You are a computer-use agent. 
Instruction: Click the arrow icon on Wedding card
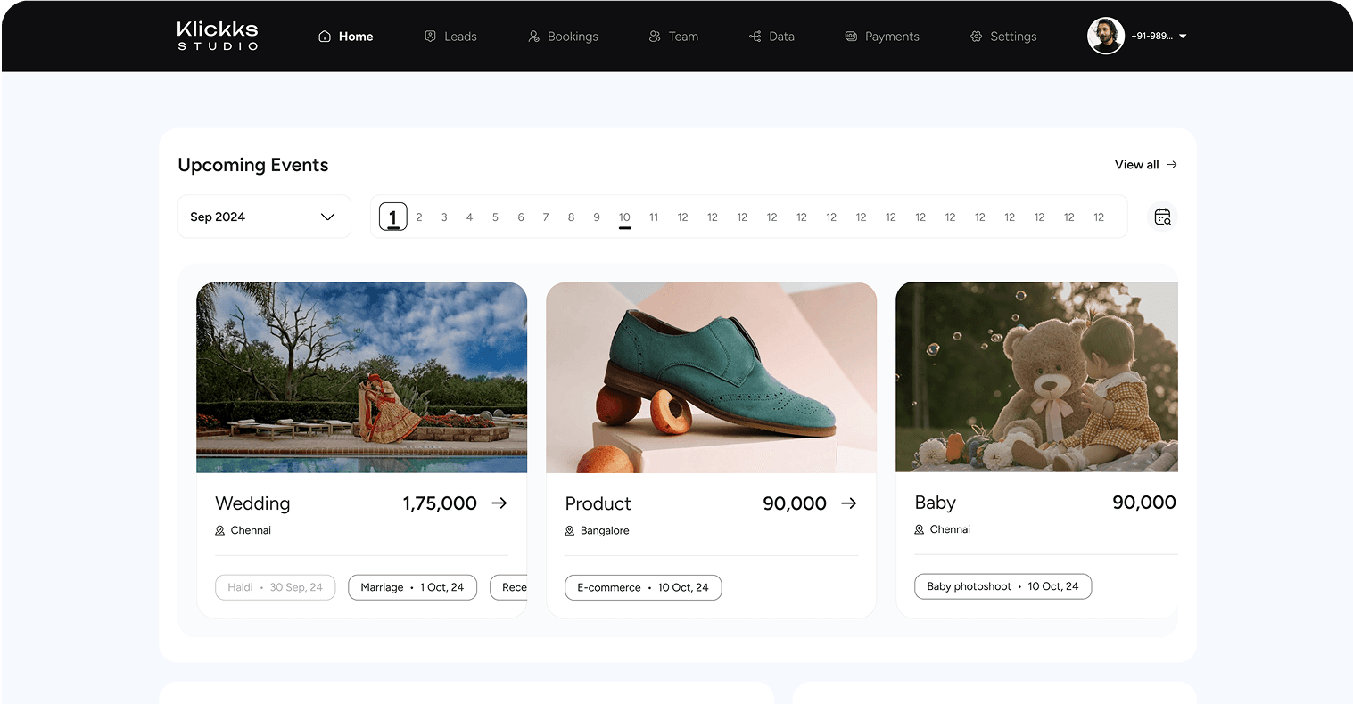click(499, 503)
